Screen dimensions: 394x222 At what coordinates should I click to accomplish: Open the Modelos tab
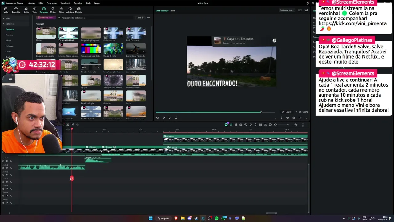[79, 10]
